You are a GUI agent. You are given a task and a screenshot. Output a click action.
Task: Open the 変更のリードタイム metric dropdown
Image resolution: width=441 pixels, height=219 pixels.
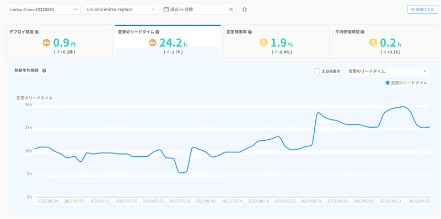[388, 71]
